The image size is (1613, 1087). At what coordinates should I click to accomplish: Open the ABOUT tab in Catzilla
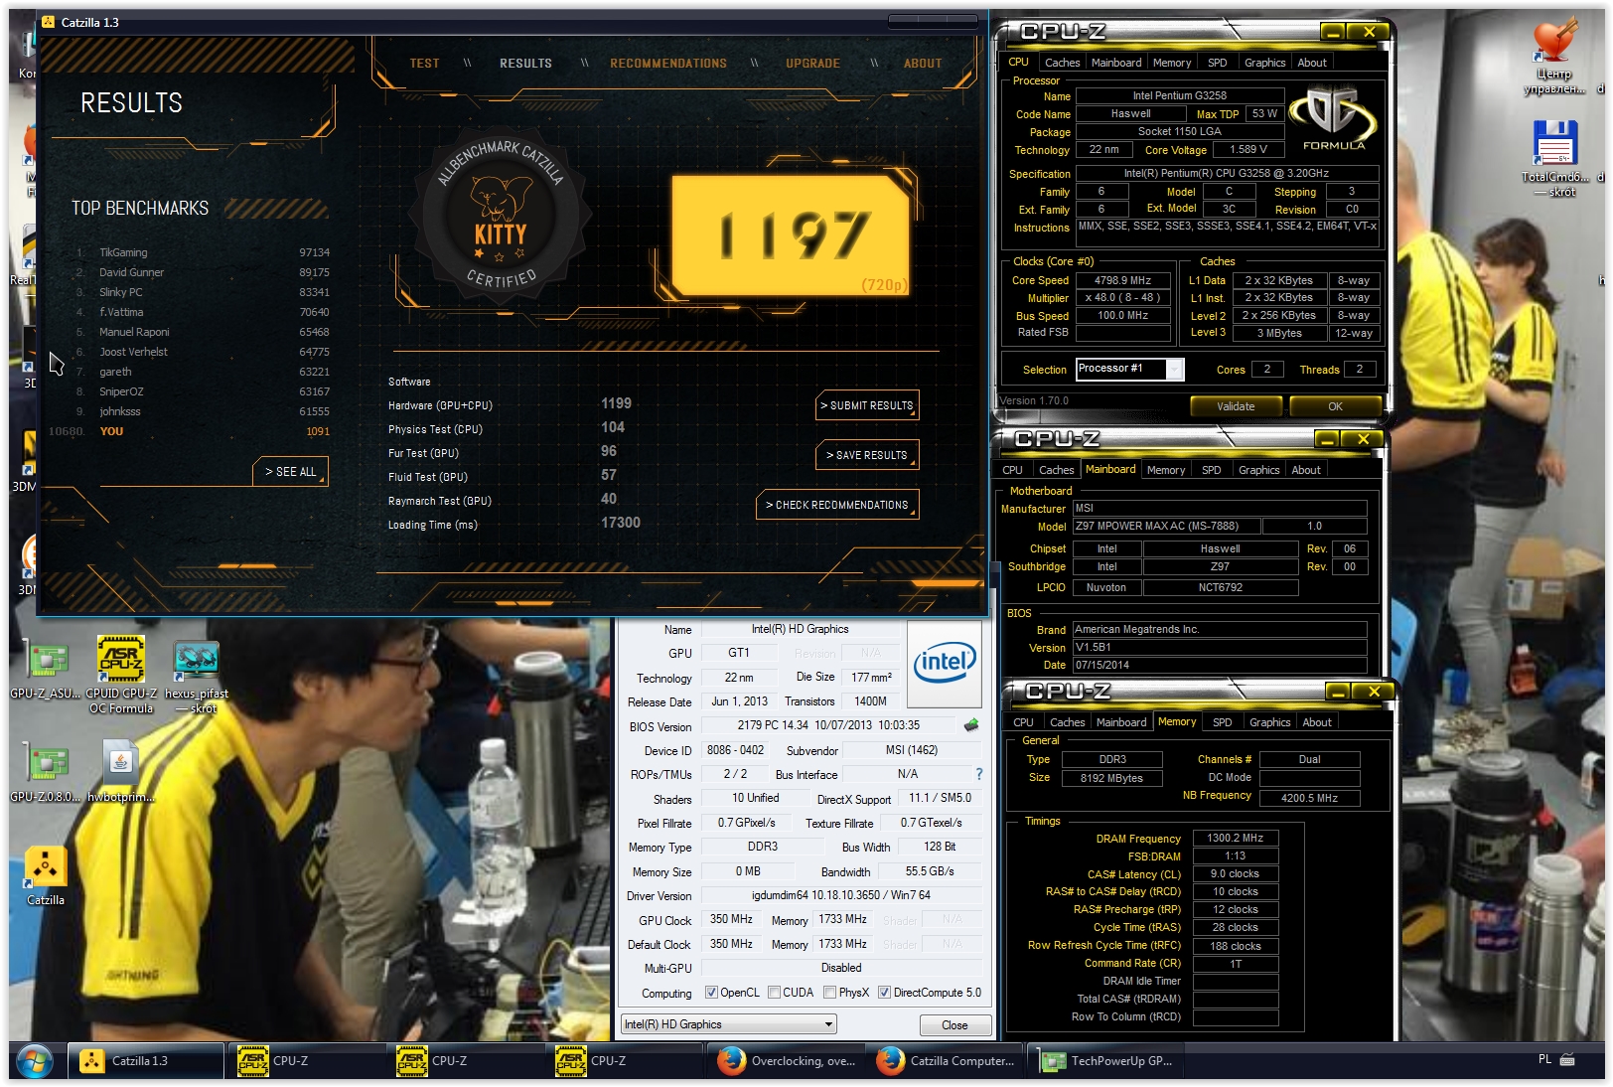point(923,64)
